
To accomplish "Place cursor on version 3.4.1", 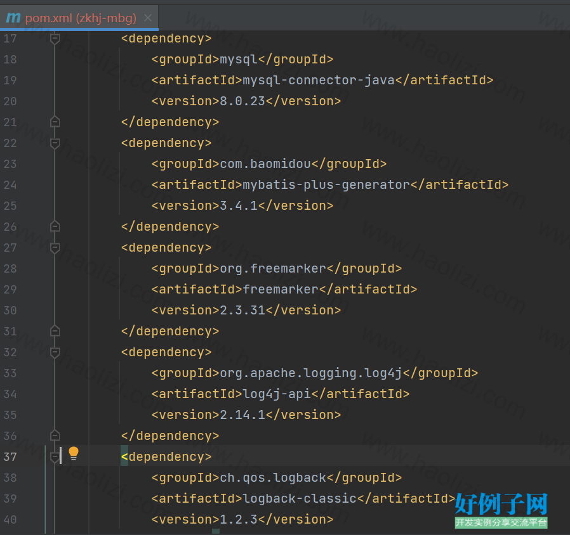I will coord(239,206).
